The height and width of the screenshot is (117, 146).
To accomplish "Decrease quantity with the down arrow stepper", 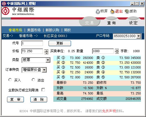I will 117,53.
